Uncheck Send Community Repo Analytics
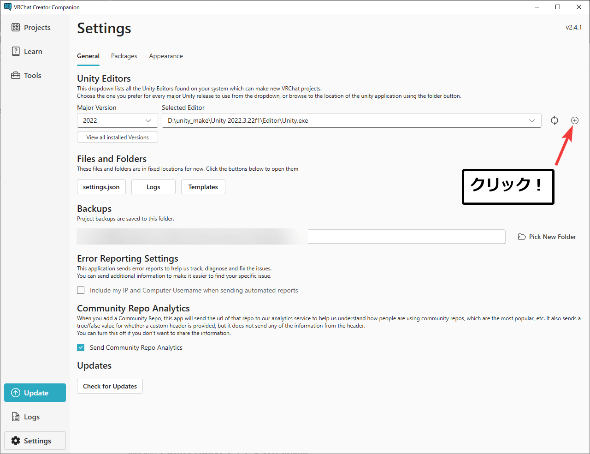The height and width of the screenshot is (454, 590). 81,347
